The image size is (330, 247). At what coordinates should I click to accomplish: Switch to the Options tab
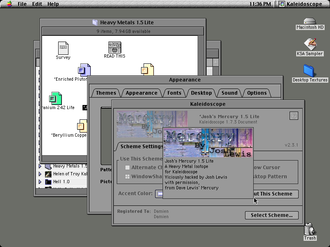pos(257,93)
